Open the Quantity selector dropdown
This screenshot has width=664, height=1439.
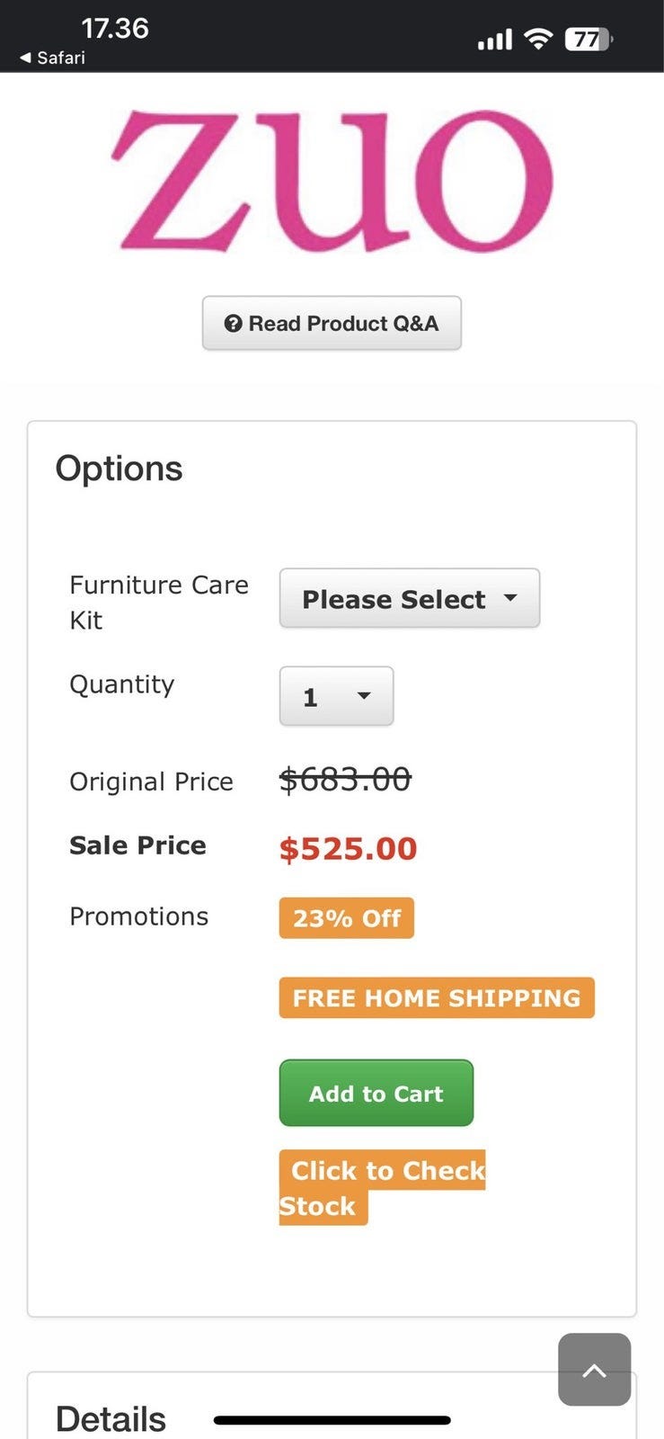pos(336,696)
